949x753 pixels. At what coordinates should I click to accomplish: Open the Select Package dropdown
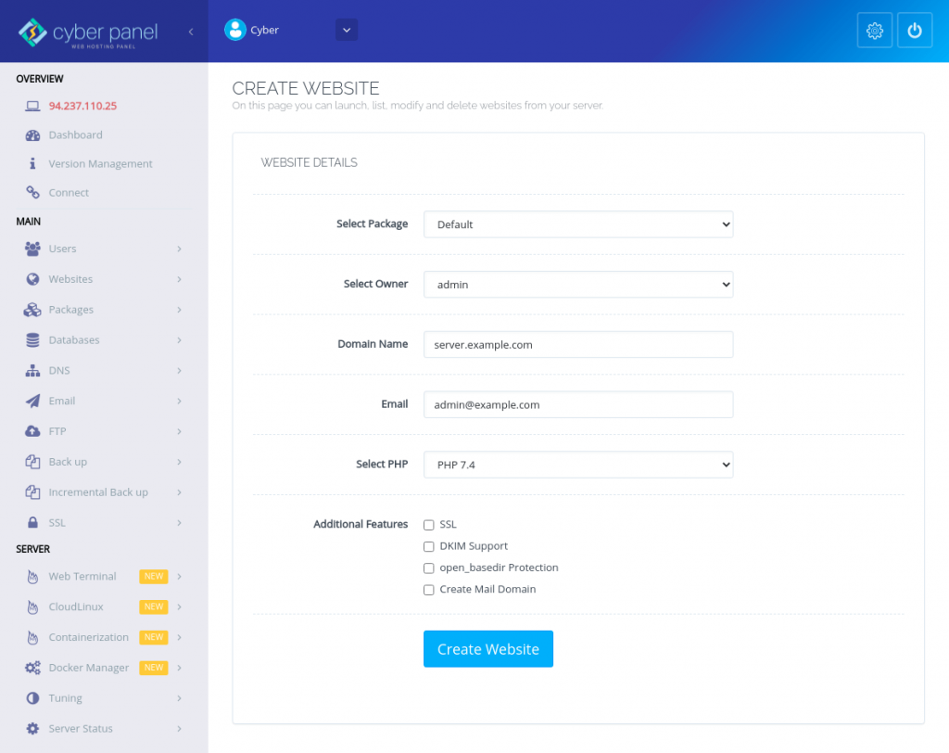pyautogui.click(x=578, y=223)
